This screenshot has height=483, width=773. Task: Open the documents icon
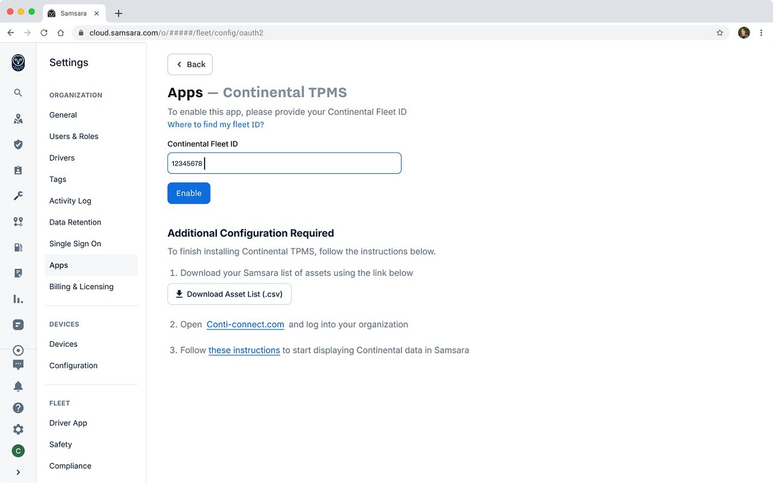[x=18, y=273]
